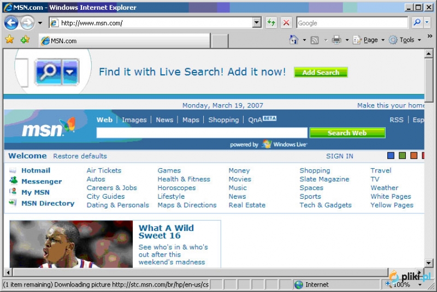Click the SIGN IN link
Screen dimensions: 437x292
(339, 156)
